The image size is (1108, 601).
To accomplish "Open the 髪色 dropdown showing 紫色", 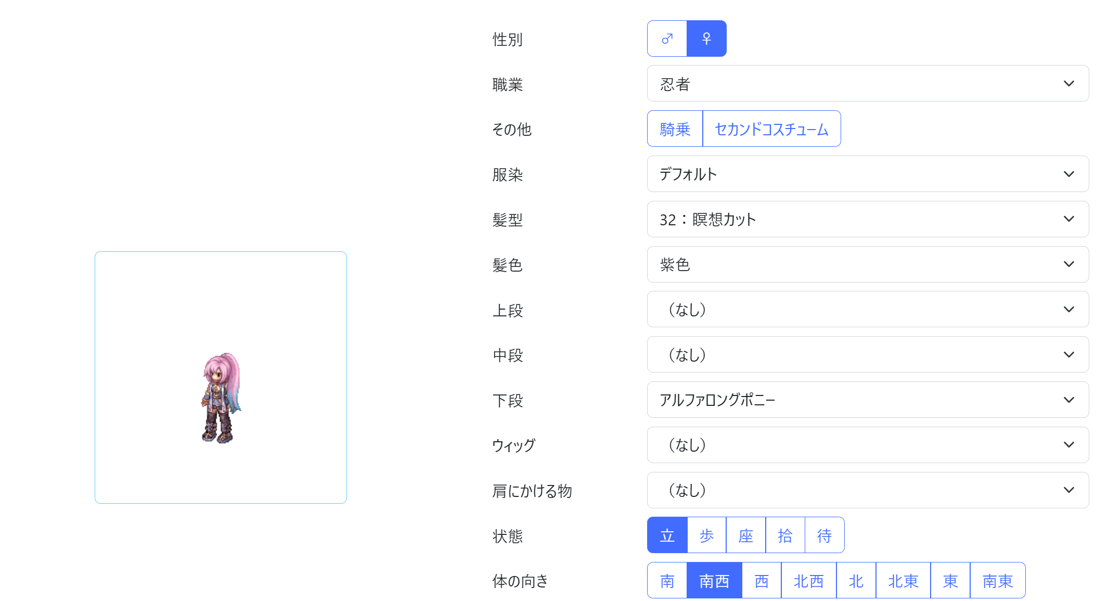I will [x=867, y=264].
